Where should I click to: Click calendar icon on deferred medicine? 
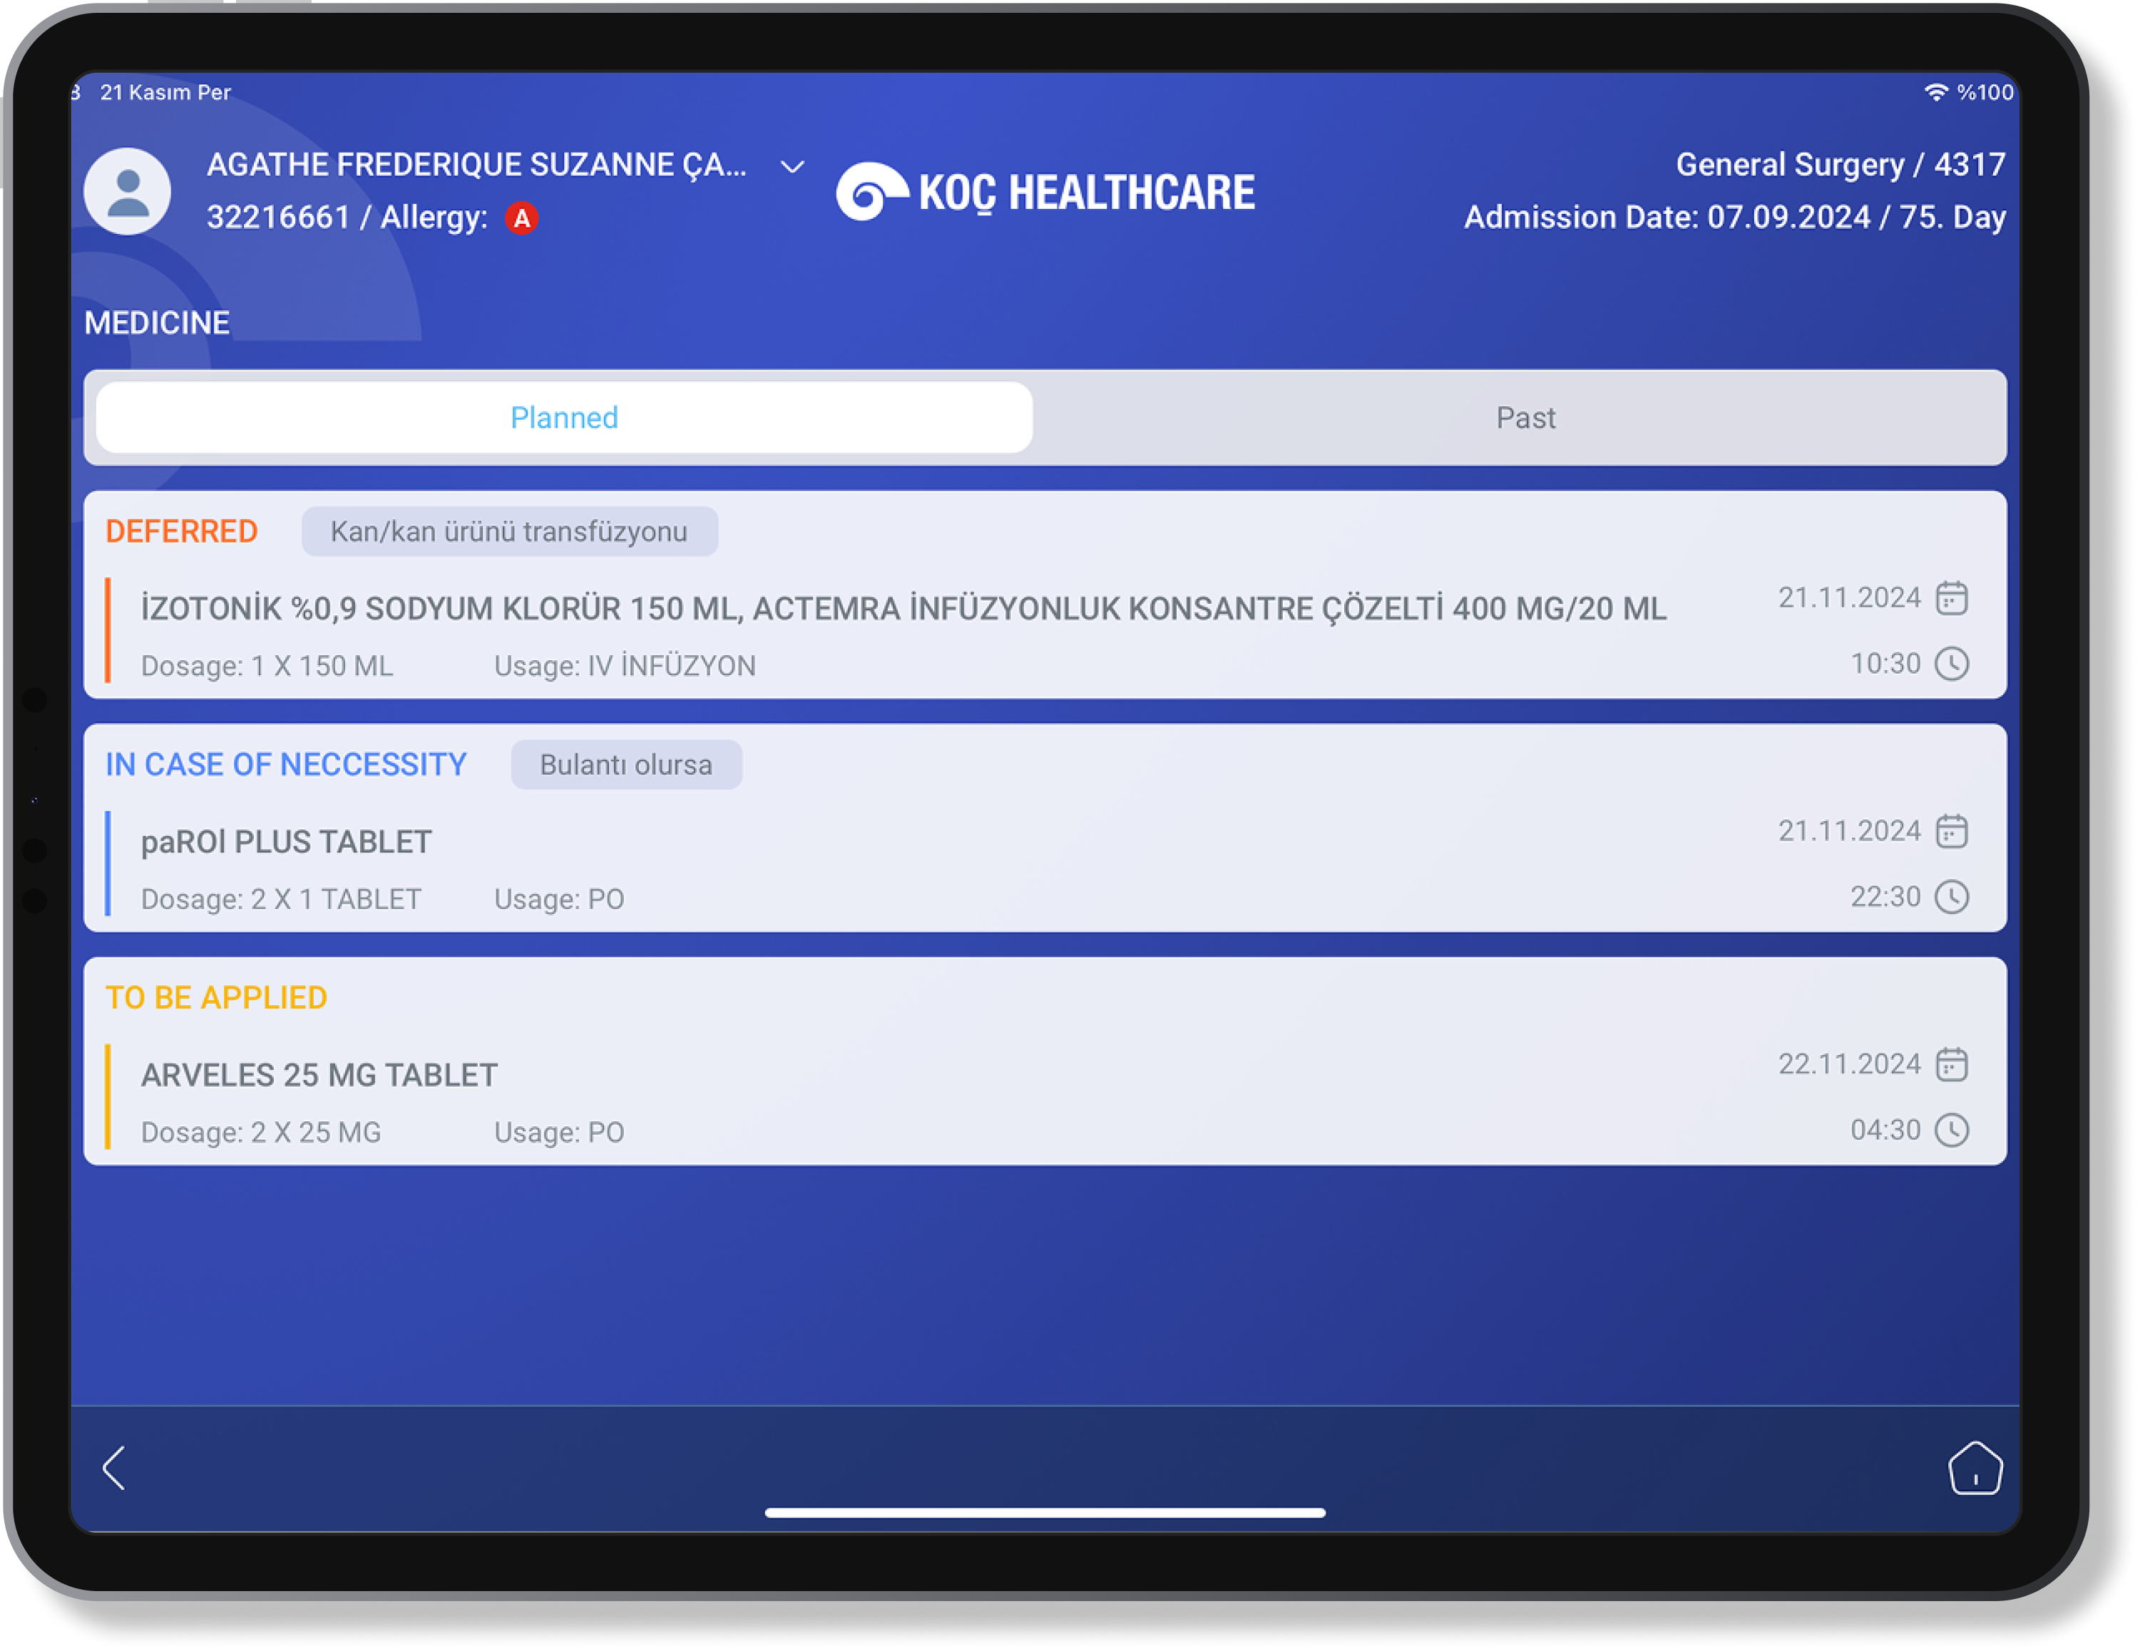1951,597
